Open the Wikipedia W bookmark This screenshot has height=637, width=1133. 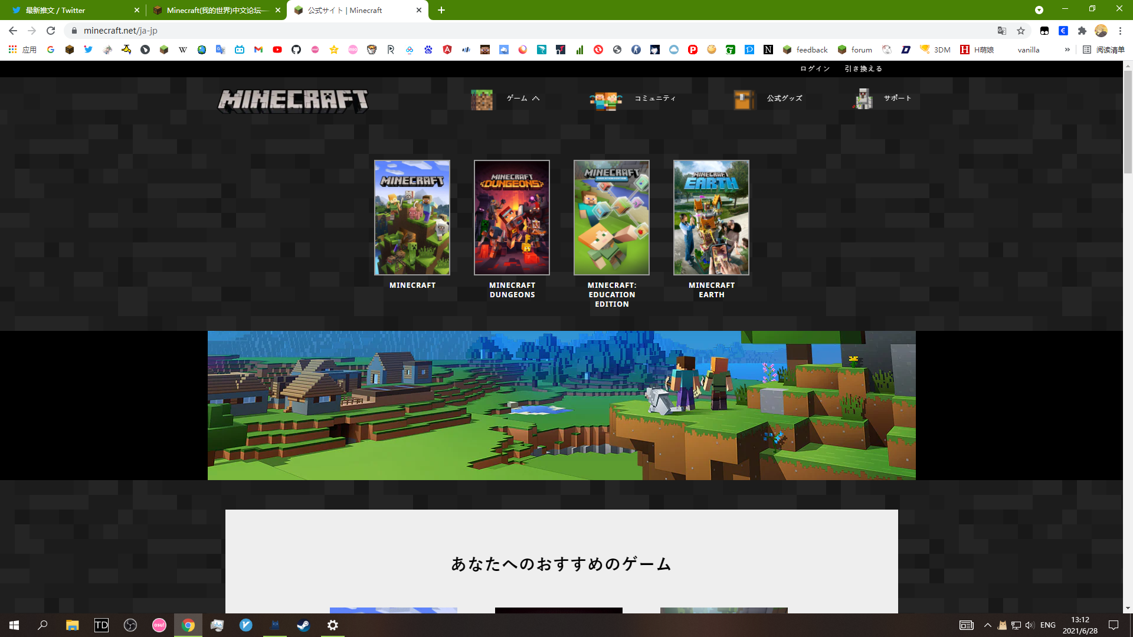[x=183, y=50]
